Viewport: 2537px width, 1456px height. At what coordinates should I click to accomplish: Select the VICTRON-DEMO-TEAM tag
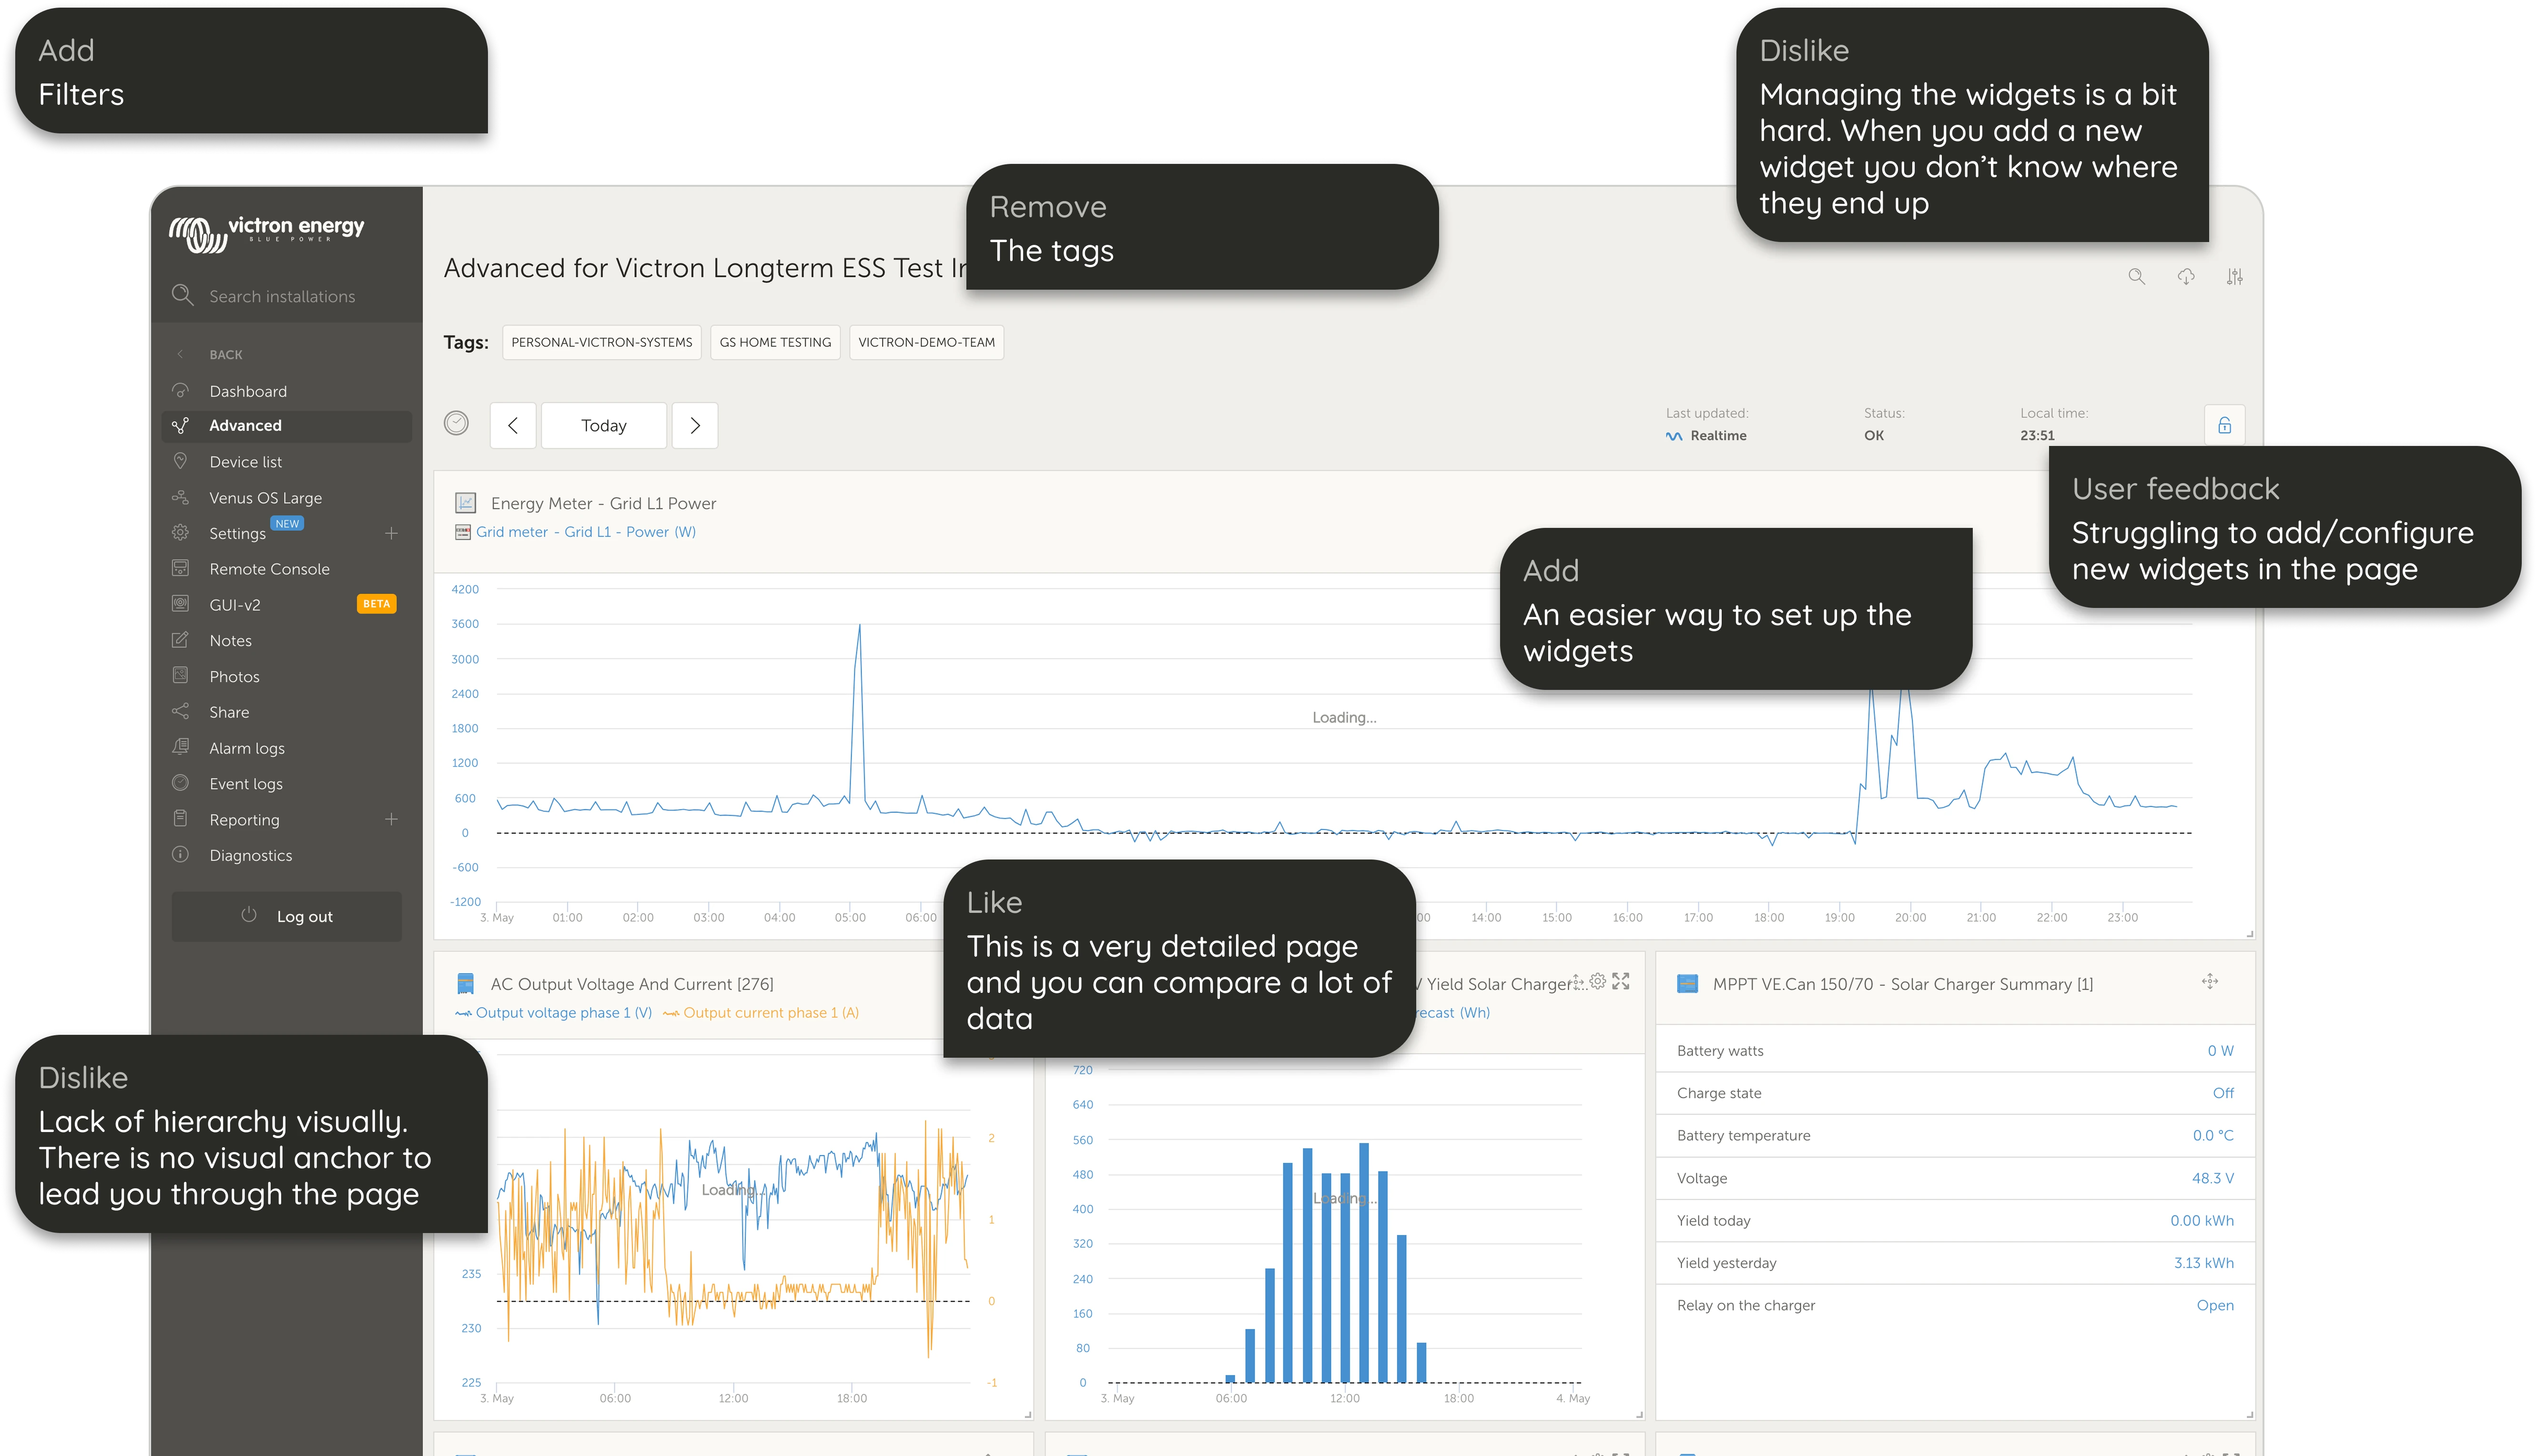(x=926, y=342)
